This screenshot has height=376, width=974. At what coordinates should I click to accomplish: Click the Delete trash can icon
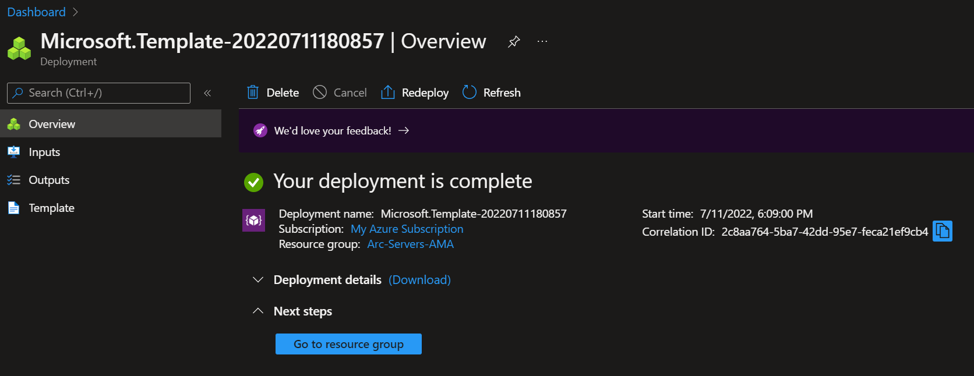pos(252,92)
